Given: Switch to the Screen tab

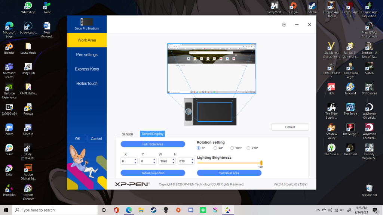Looking at the screenshot, I should point(127,134).
